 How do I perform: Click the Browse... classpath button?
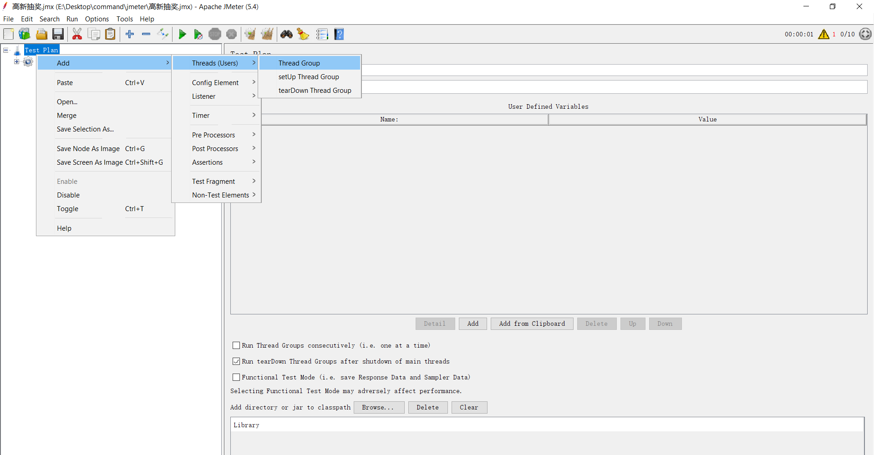click(x=379, y=408)
